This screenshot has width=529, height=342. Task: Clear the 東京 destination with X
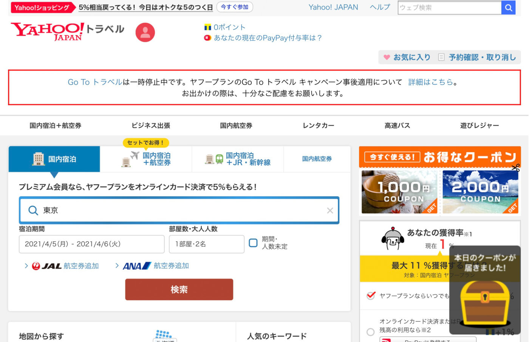[330, 210]
